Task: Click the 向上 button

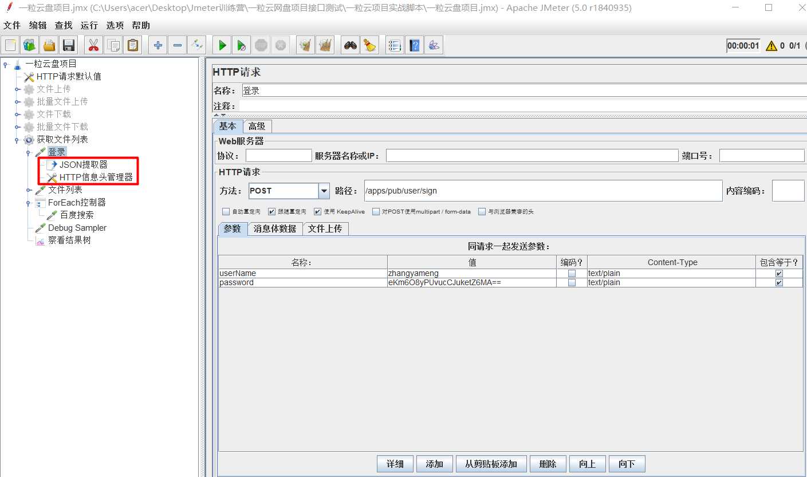Action: pyautogui.click(x=588, y=464)
